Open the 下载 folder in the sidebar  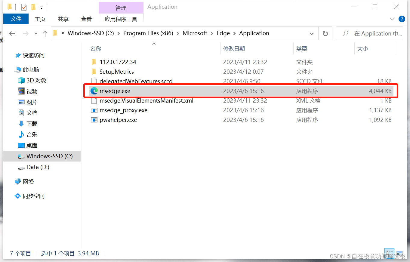click(32, 124)
